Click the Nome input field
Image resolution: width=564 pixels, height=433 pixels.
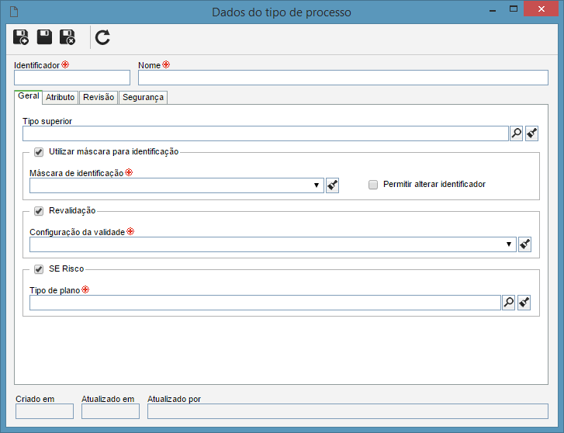click(x=343, y=78)
